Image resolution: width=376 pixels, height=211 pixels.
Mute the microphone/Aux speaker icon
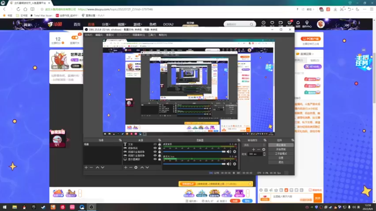pos(229,164)
